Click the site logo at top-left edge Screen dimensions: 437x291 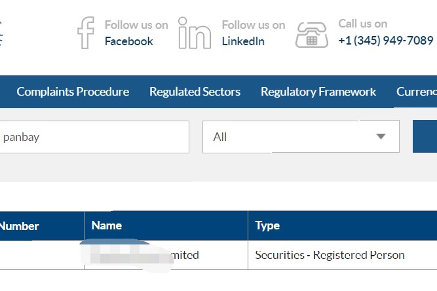pyautogui.click(x=2, y=31)
